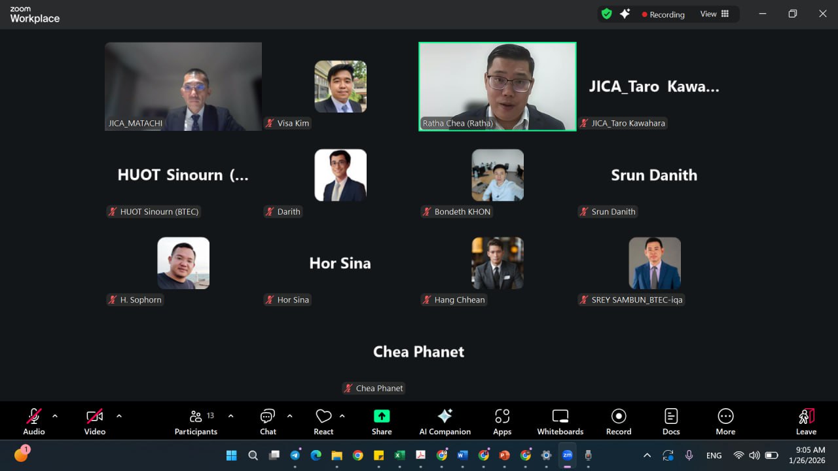
Task: Unmute microphone with the Audio button
Action: click(34, 422)
